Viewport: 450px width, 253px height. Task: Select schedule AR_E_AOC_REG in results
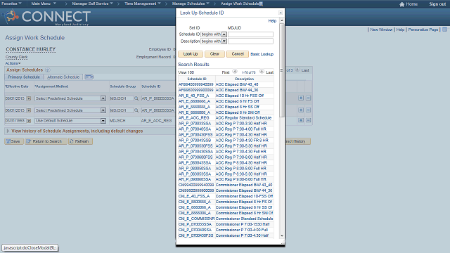coord(194,118)
